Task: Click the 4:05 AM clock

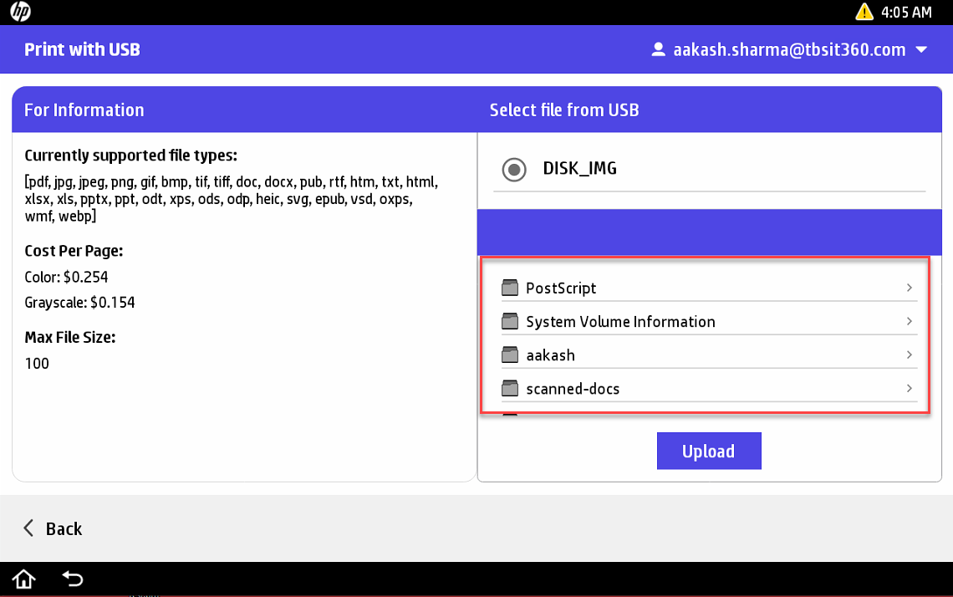Action: (x=906, y=13)
